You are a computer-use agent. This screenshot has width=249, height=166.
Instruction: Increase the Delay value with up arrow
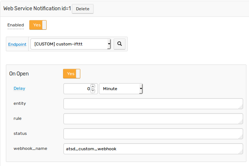93,86
